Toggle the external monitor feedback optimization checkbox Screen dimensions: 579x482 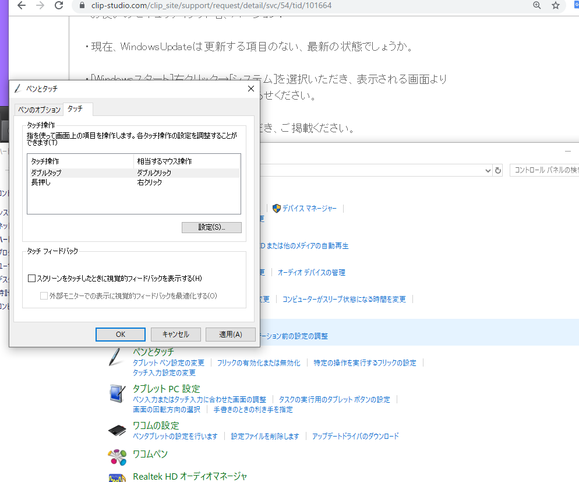tap(44, 296)
